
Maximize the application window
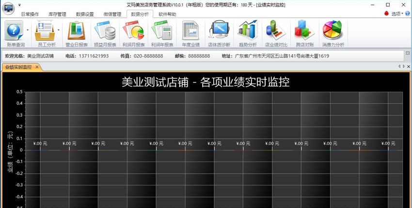point(388,5)
